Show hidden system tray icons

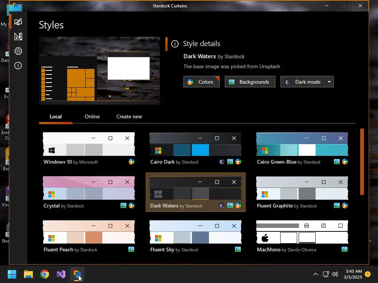(x=315, y=274)
